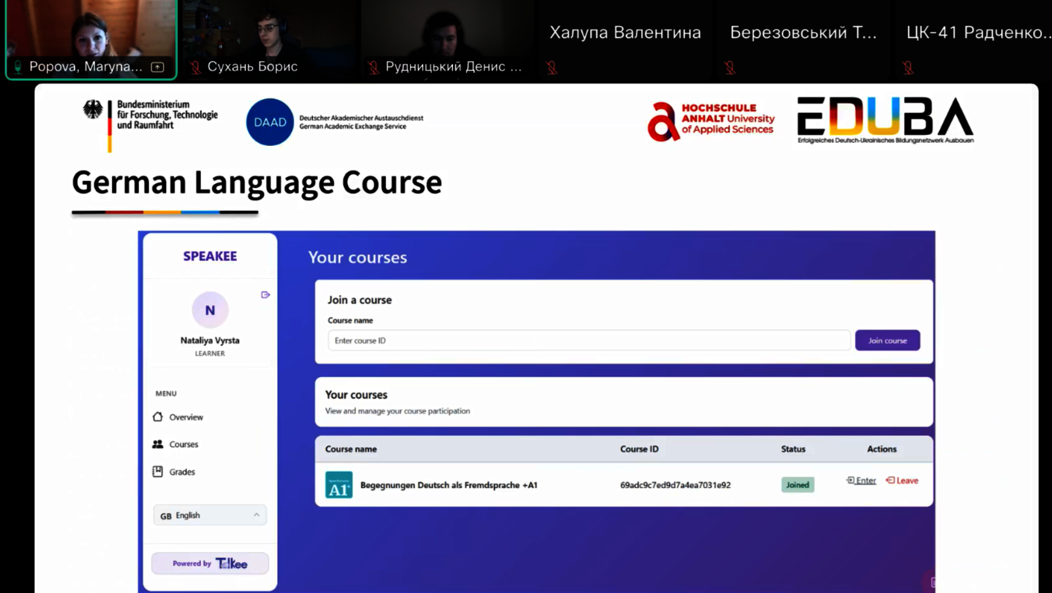Click course name Begegnungen Deutsch als Fremdsprache +A1
Image resolution: width=1052 pixels, height=593 pixels.
click(449, 485)
